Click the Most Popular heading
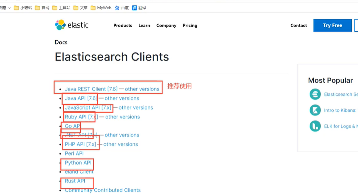 pos(330,80)
